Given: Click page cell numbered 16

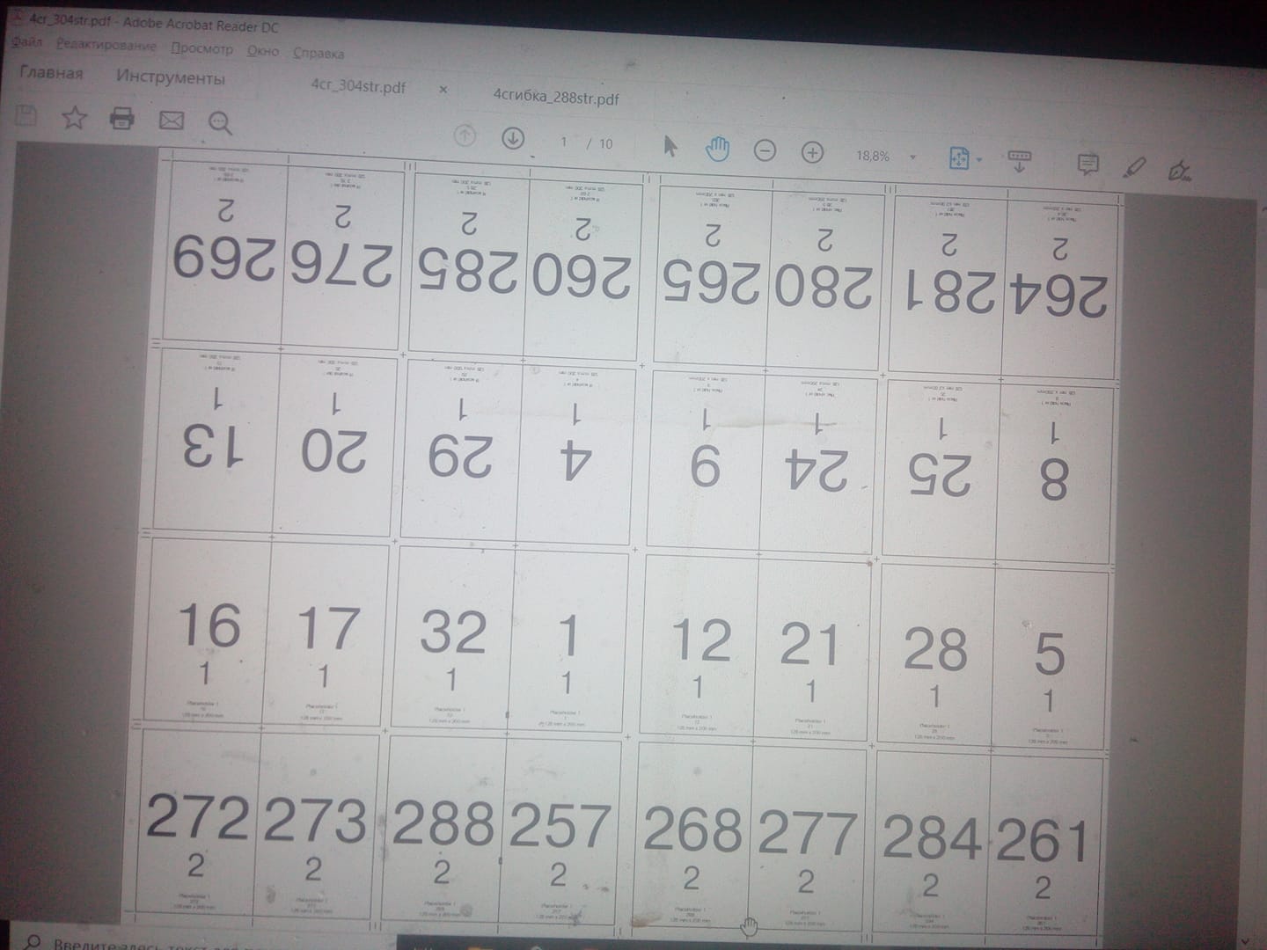Looking at the screenshot, I should tap(208, 631).
